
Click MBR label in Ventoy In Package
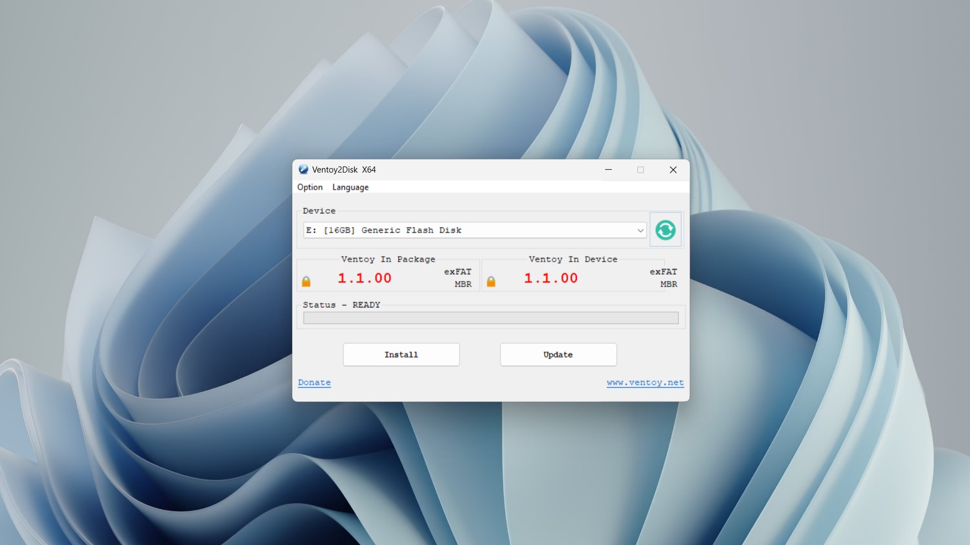[463, 284]
